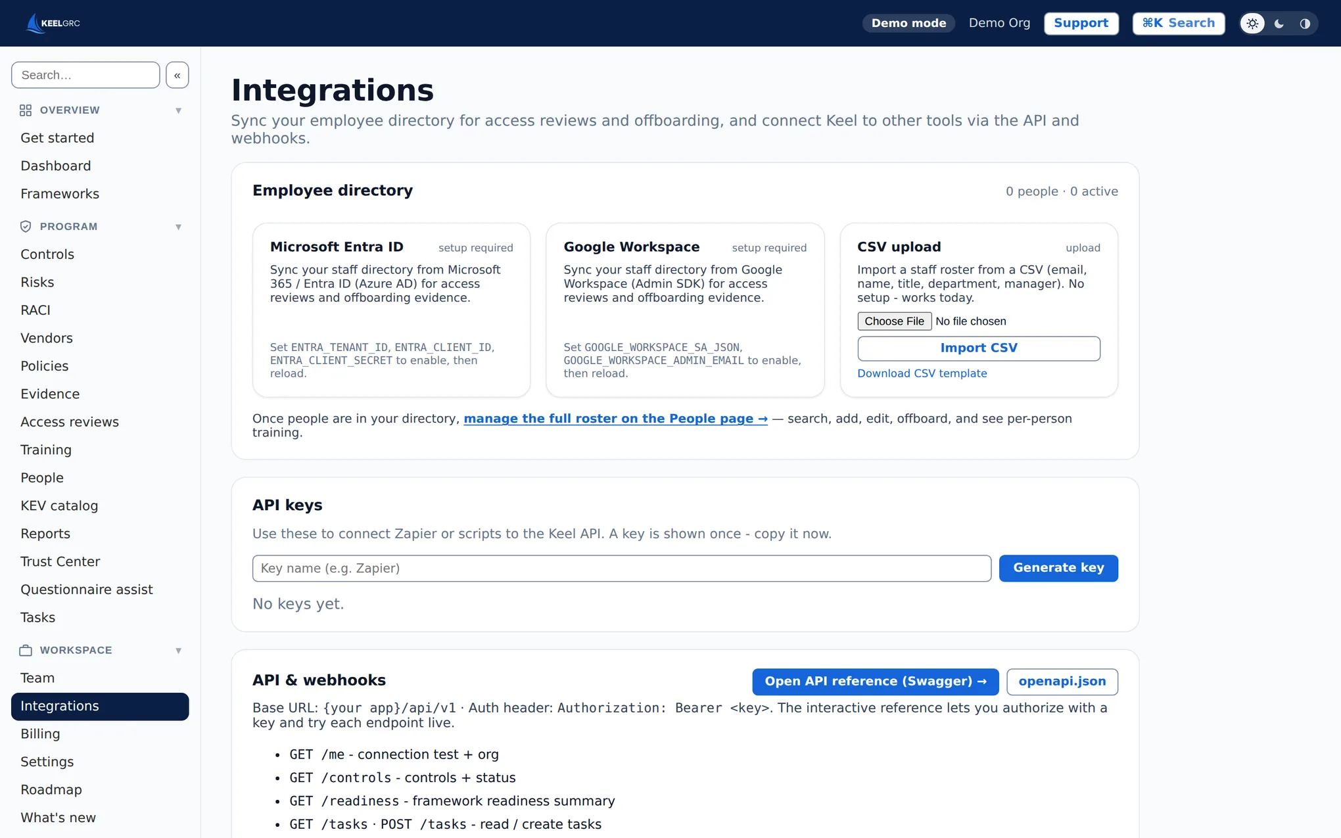Switch to light theme sun icon
This screenshot has height=838, width=1341.
[x=1252, y=24]
